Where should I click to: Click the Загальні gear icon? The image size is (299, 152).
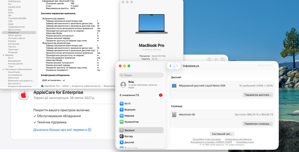click(122, 130)
